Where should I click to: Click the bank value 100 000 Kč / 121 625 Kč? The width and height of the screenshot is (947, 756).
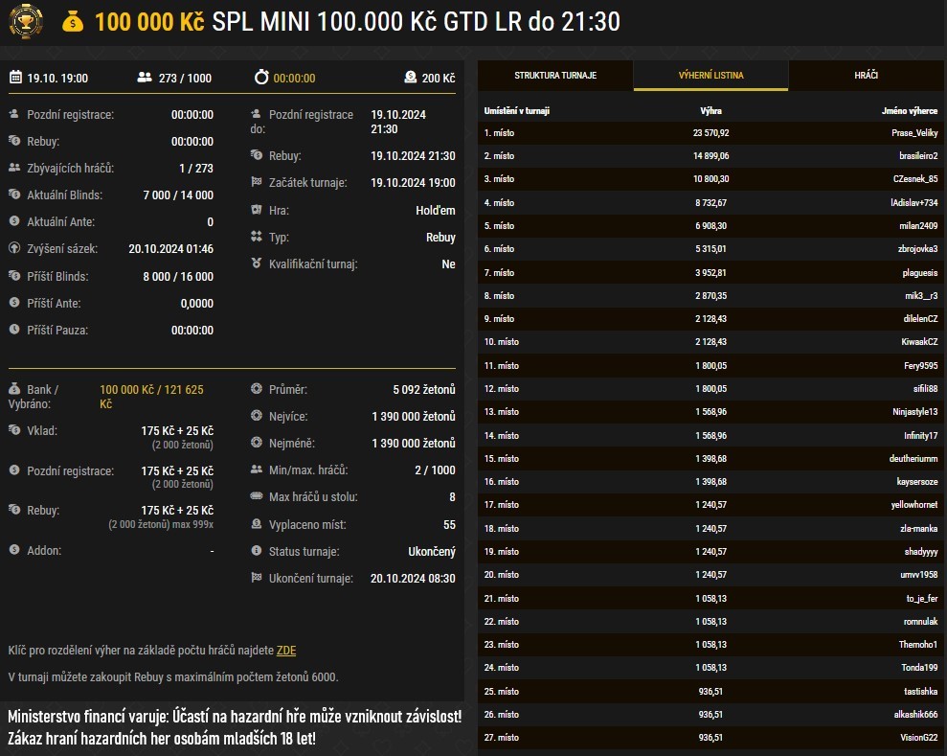pyautogui.click(x=151, y=397)
